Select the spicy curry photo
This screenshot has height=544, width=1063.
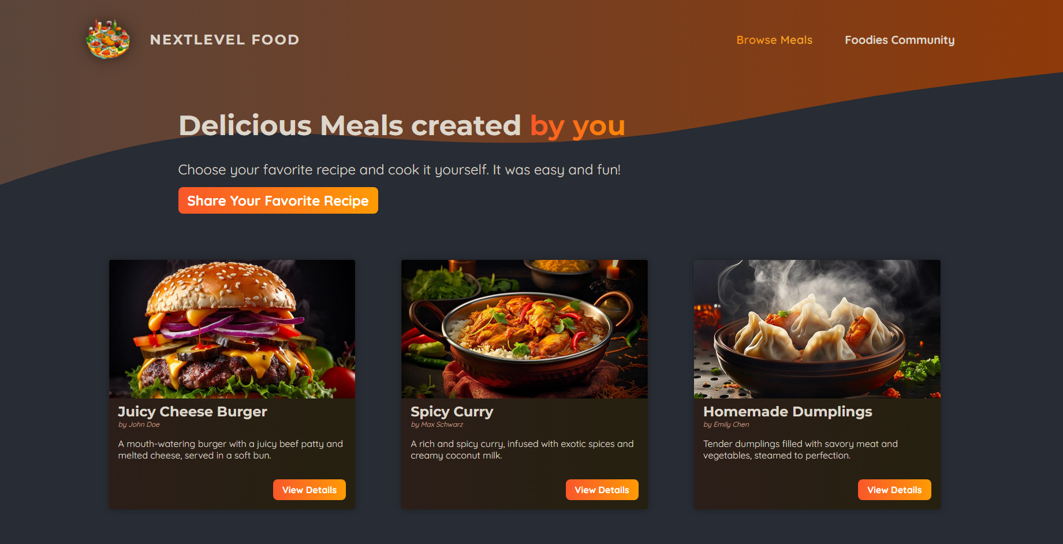[x=524, y=329]
